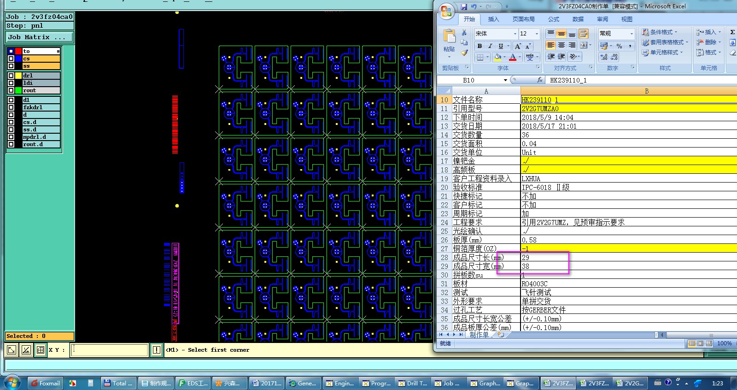Click the Paste clipboard icon

pyautogui.click(x=449, y=36)
